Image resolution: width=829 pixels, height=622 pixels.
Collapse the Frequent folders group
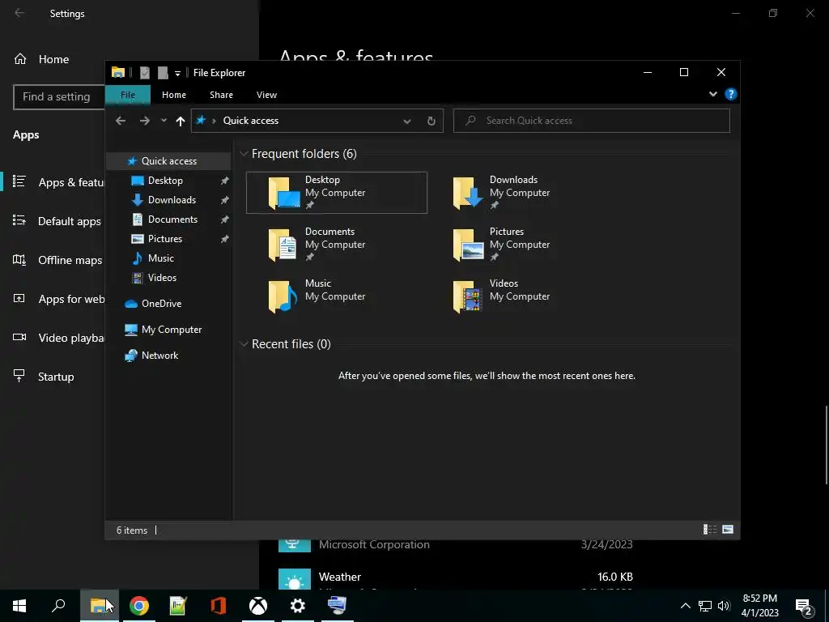tap(244, 154)
